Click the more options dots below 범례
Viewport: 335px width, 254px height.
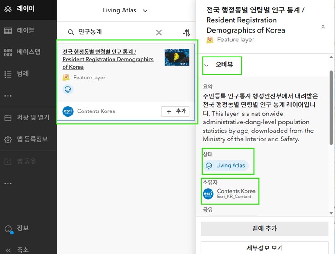click(8, 96)
